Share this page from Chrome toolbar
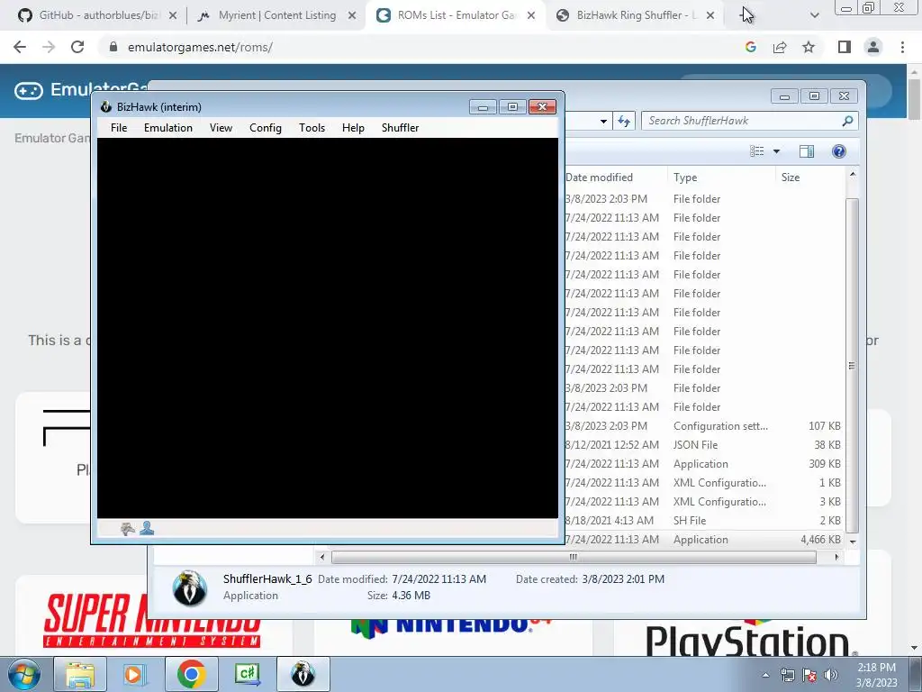 (x=780, y=47)
